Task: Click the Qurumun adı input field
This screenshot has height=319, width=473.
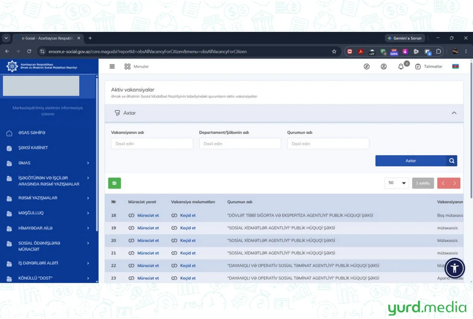Action: pos(328,143)
